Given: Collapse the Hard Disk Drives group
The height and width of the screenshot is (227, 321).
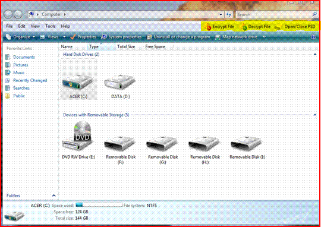Looking at the screenshot, I should (x=315, y=54).
